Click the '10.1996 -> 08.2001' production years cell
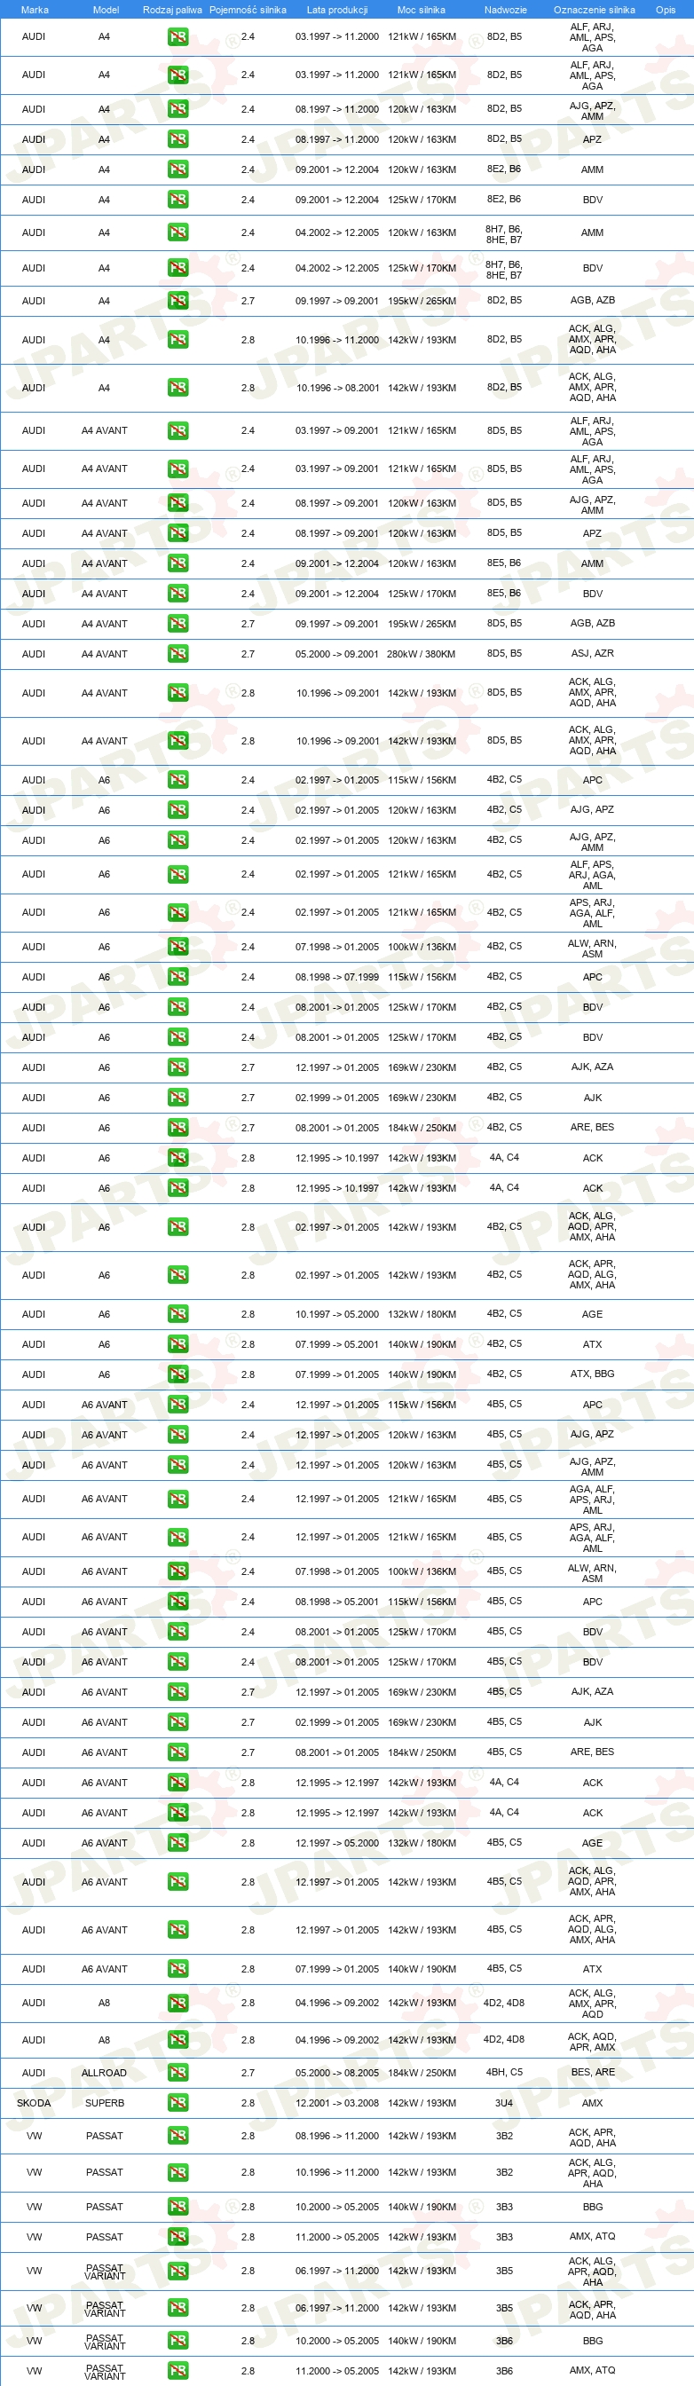The width and height of the screenshot is (694, 2386). click(x=337, y=388)
